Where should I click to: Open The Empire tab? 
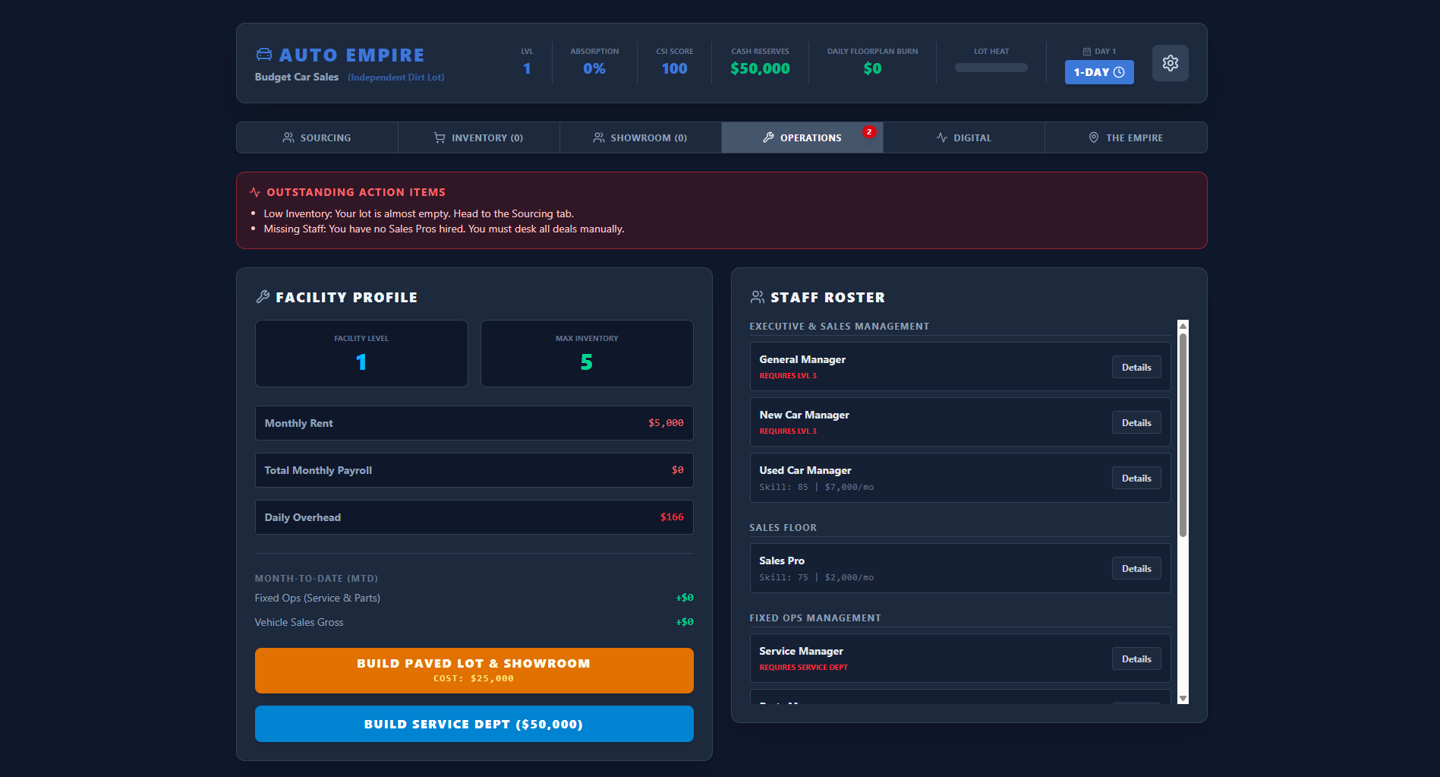(1126, 137)
